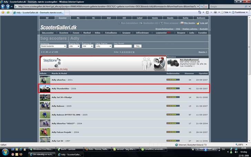Switch to the MC category tab
Image resolution: width=251 pixels, height=157 pixels.
(78, 18)
